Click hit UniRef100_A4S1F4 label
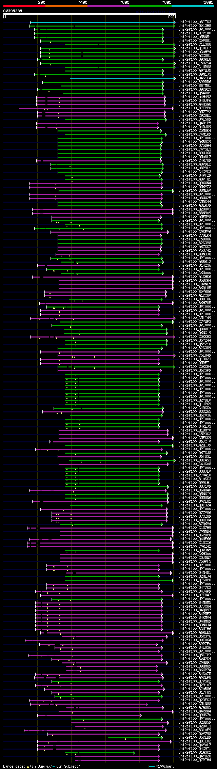Image resolution: width=217 pixels, height=769 pixels. tap(195, 78)
